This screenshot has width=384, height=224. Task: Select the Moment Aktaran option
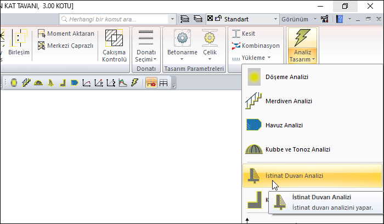coord(66,33)
